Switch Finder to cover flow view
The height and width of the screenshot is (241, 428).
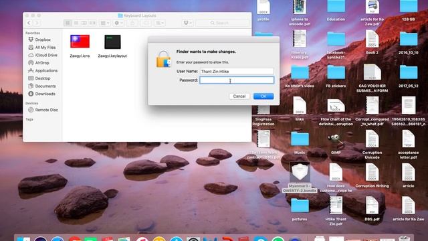pyautogui.click(x=92, y=23)
